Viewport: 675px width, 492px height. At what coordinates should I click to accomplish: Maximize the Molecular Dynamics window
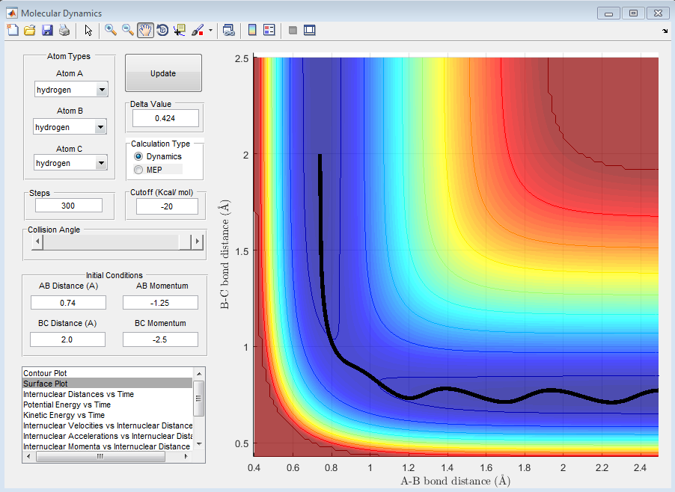pyautogui.click(x=633, y=13)
